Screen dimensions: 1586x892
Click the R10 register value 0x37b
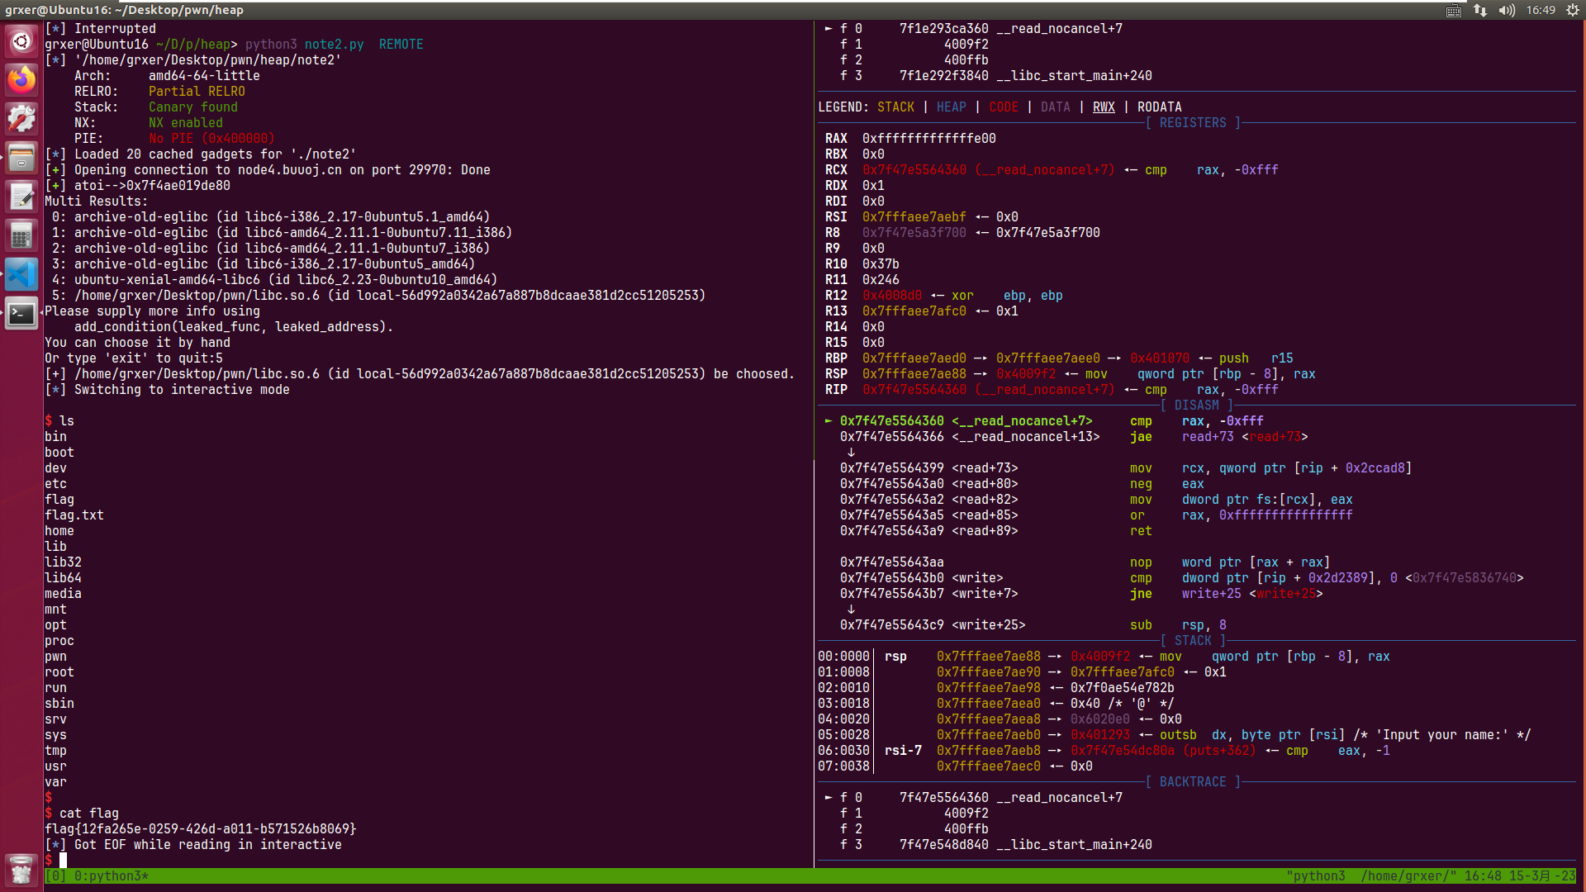(x=881, y=263)
